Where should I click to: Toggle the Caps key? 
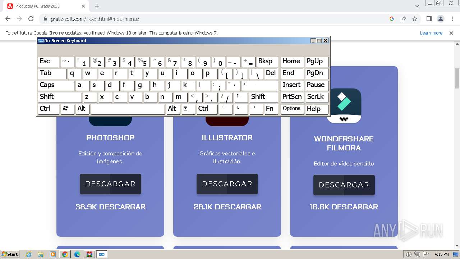[56, 85]
